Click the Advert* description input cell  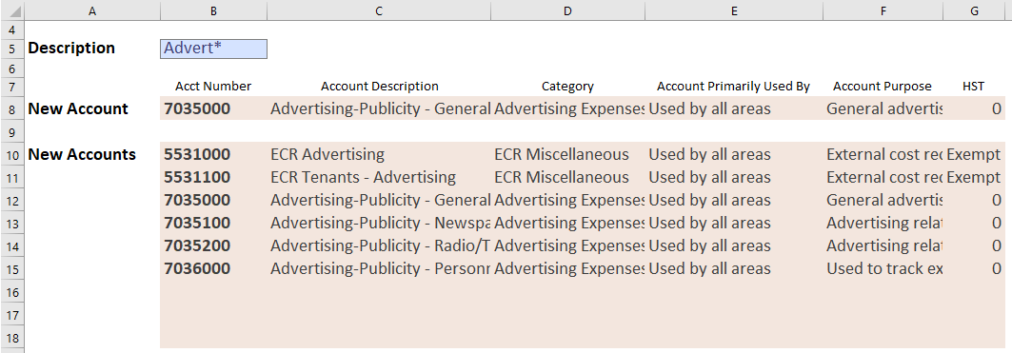[213, 49]
